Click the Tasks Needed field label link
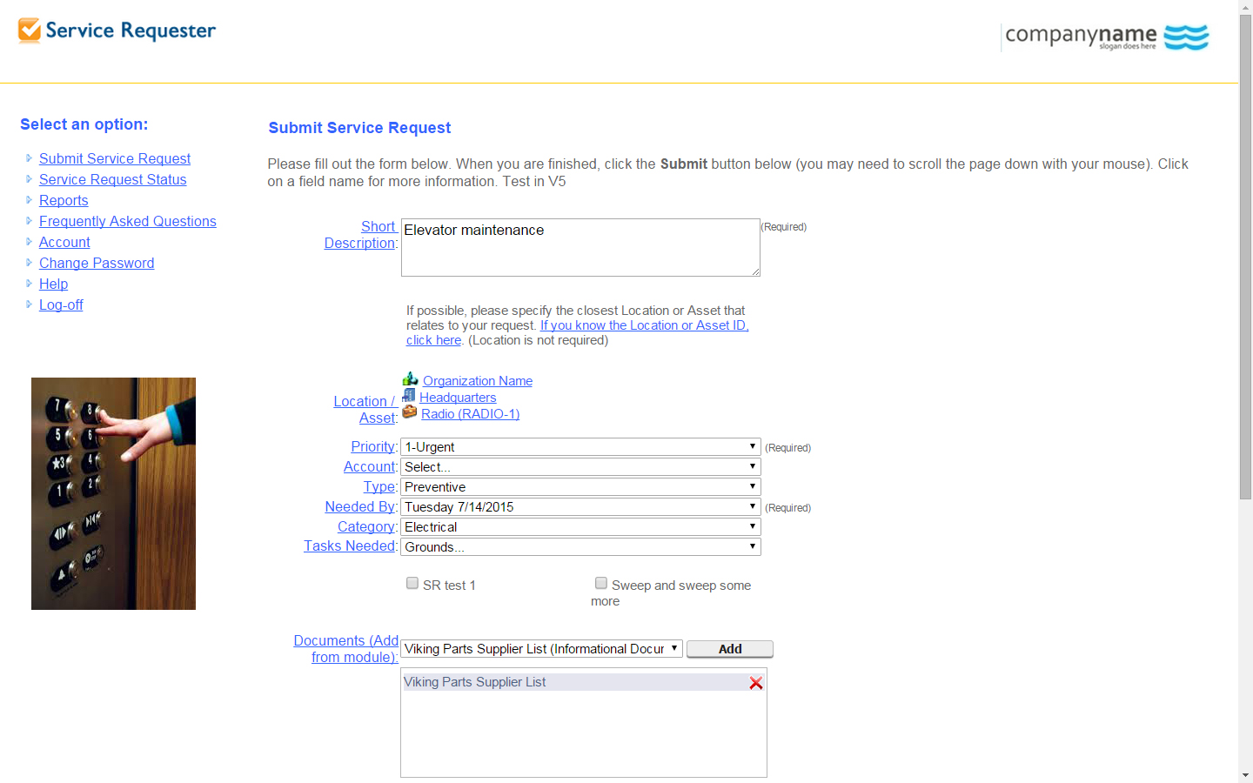 [350, 545]
